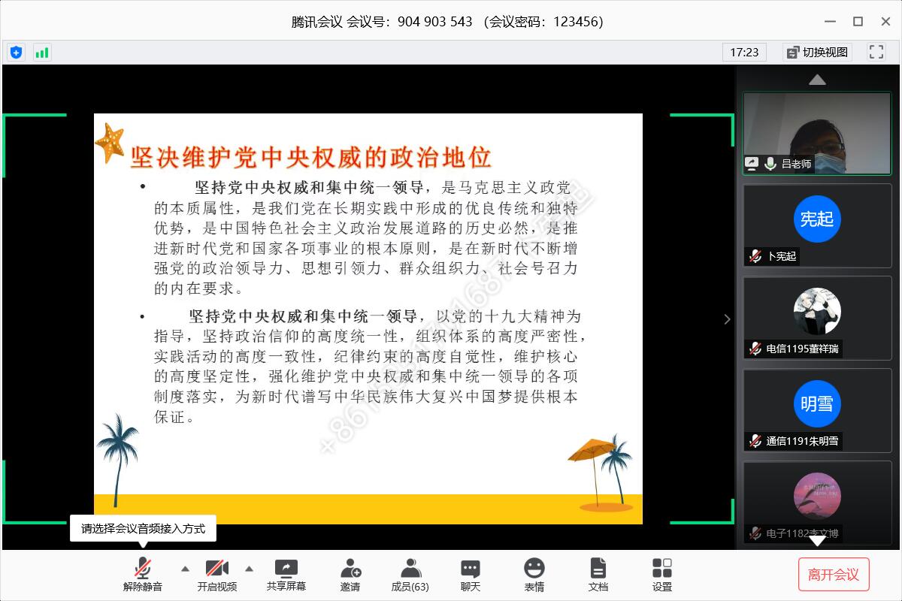Expand video options arrow beside 开启视频
Image resolution: width=902 pixels, height=601 pixels.
coord(250,569)
